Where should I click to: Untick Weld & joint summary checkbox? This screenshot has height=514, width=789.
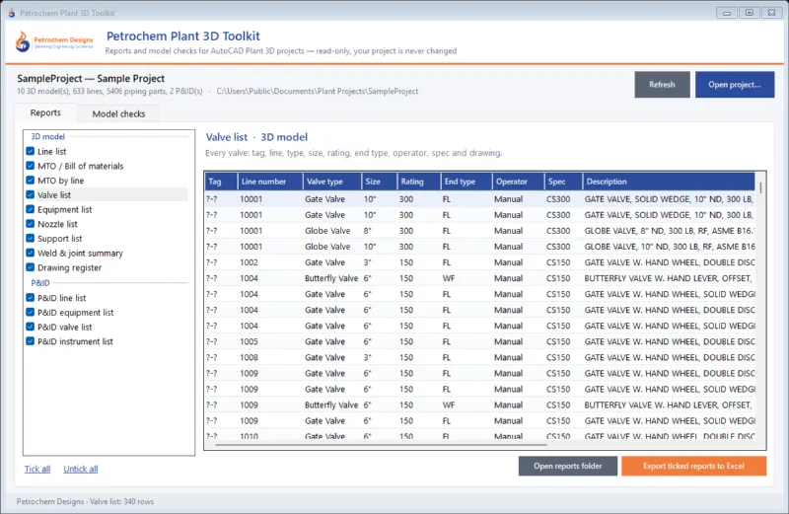click(x=31, y=254)
